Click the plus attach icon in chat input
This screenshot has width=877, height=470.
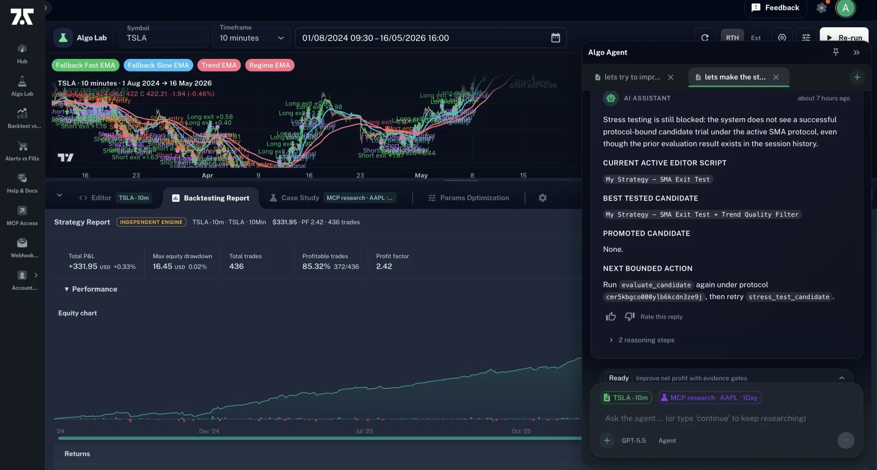pos(607,441)
